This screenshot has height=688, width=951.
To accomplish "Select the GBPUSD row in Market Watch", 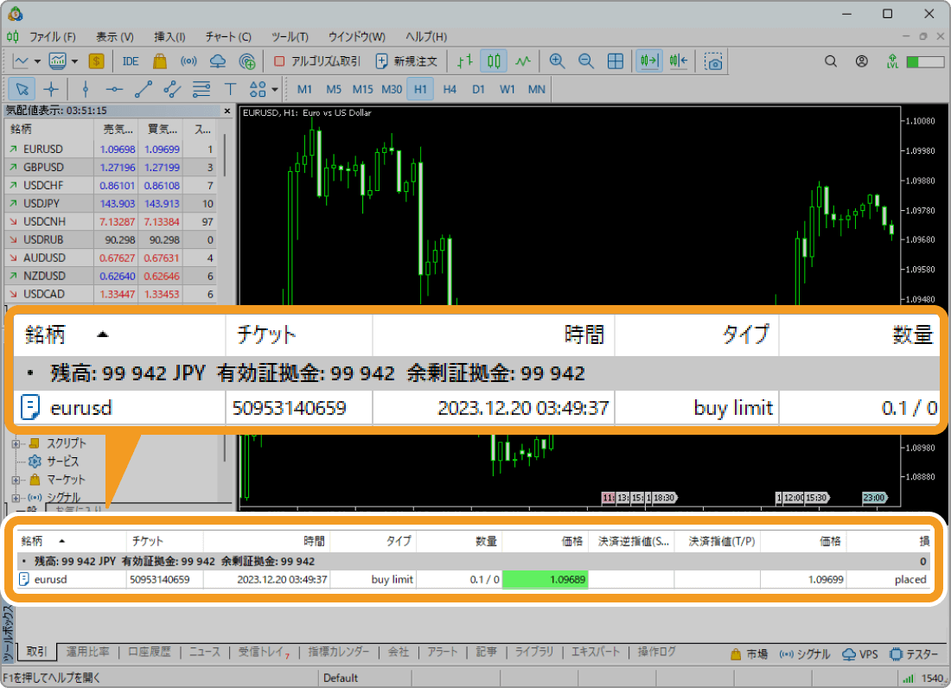I will coord(111,168).
